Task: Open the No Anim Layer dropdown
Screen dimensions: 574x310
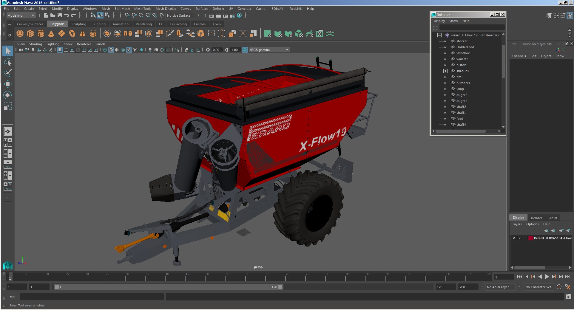Action: [501, 287]
